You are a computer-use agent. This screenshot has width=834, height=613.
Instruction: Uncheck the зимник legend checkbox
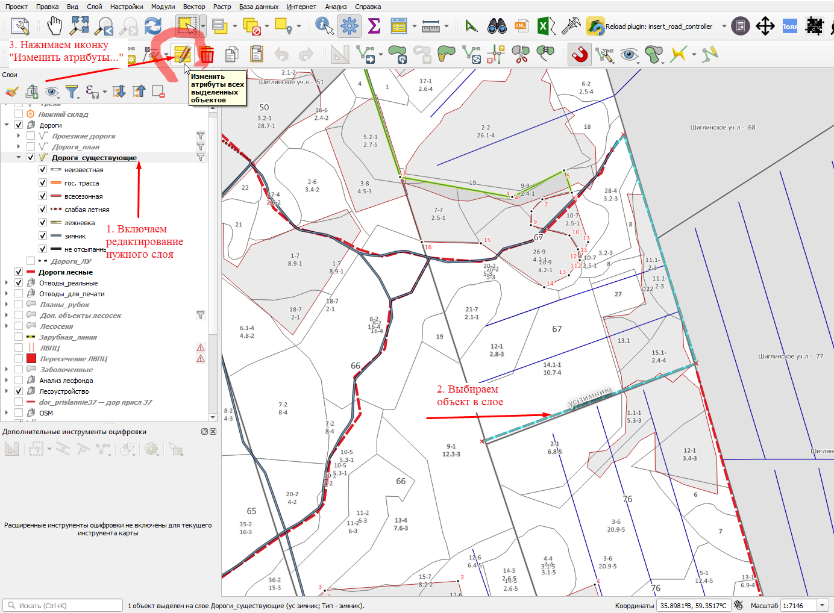click(43, 236)
